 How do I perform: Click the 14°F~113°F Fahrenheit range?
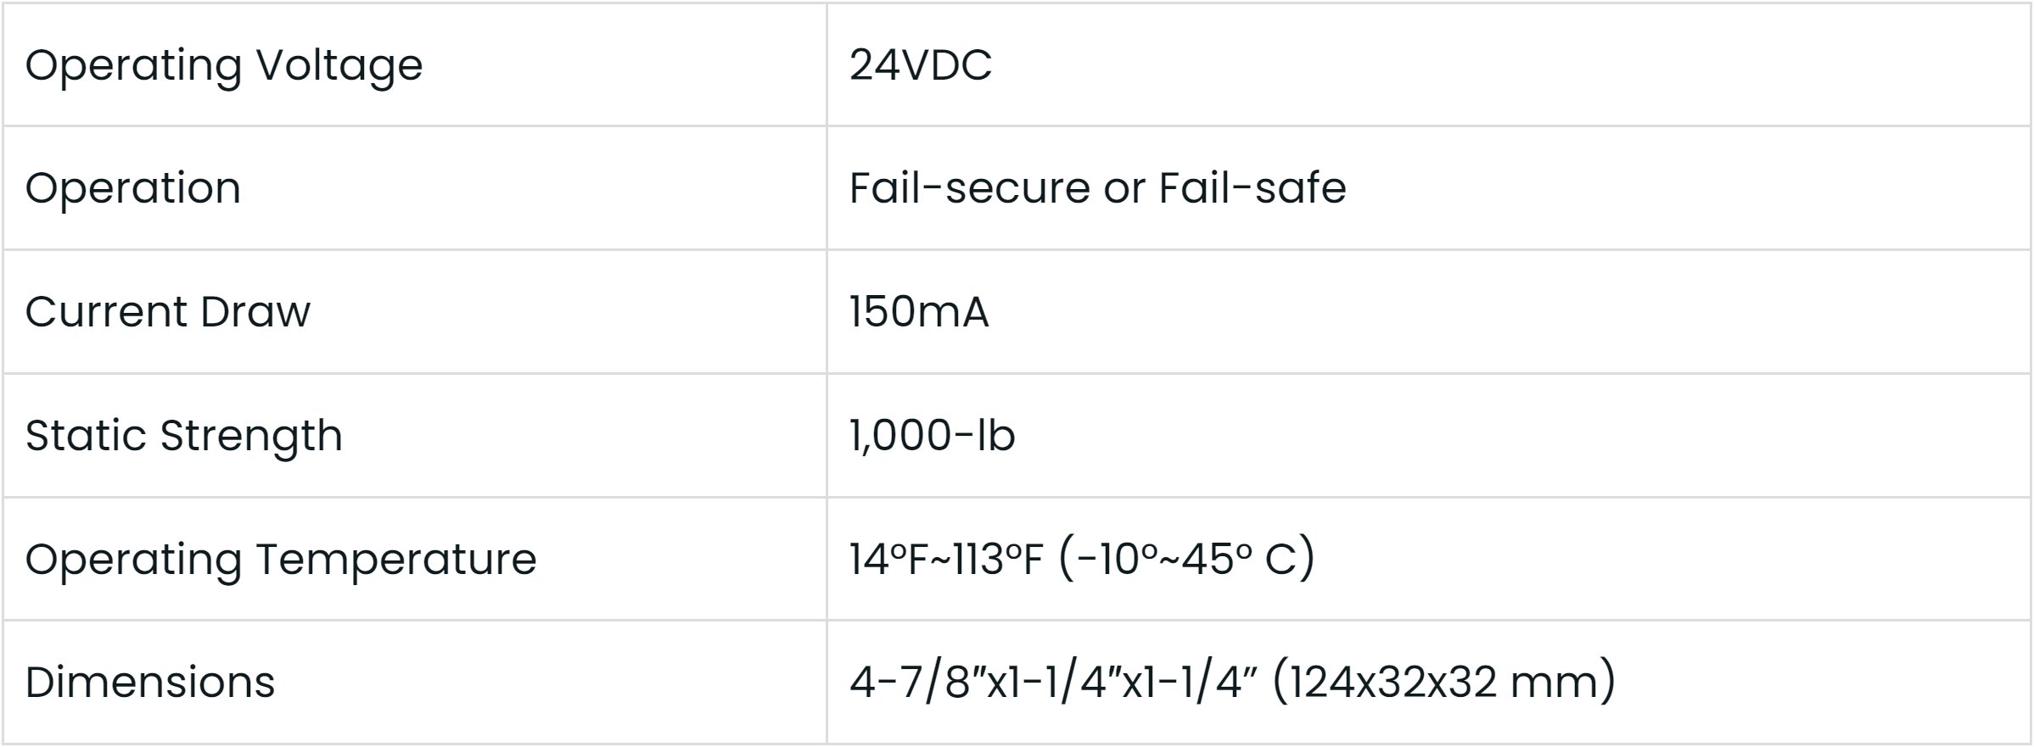pos(945,560)
